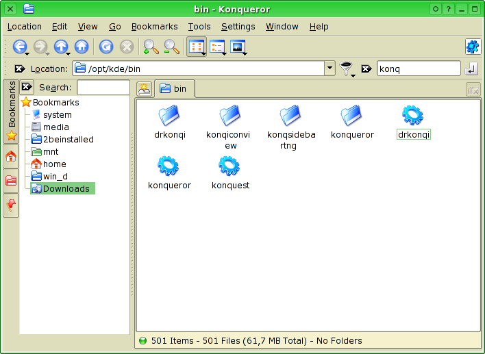
Task: Open list view mode dropdown arrow
Action: pos(224,54)
